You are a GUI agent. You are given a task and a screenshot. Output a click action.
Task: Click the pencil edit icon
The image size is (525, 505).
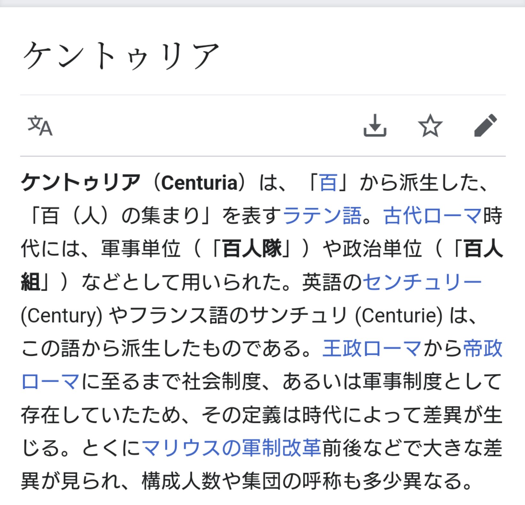[x=485, y=126]
